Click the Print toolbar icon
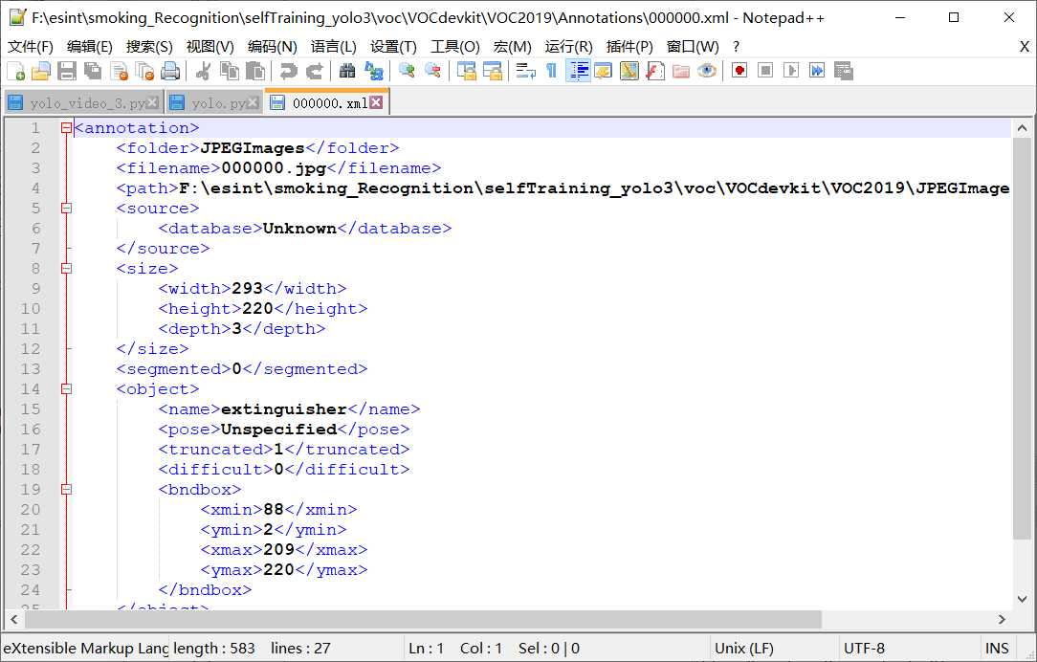This screenshot has height=662, width=1037. [170, 71]
